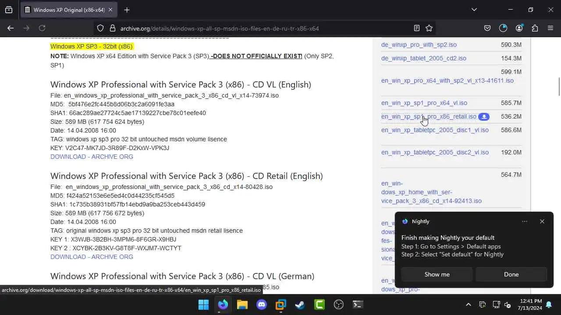Bookmark this page with the star
561x315 pixels.
(x=429, y=28)
